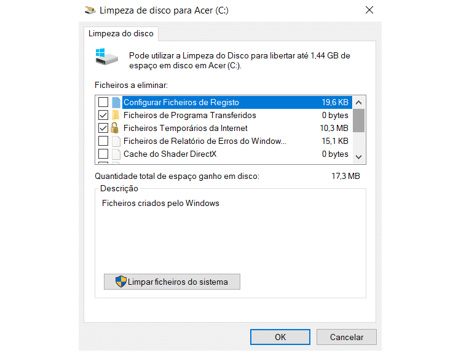Click the page icon for Cache do Shader DirectX
The width and height of the screenshot is (469, 353).
(116, 154)
